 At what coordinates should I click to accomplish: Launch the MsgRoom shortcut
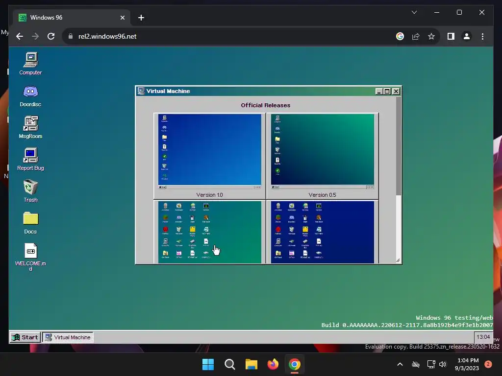(30, 127)
